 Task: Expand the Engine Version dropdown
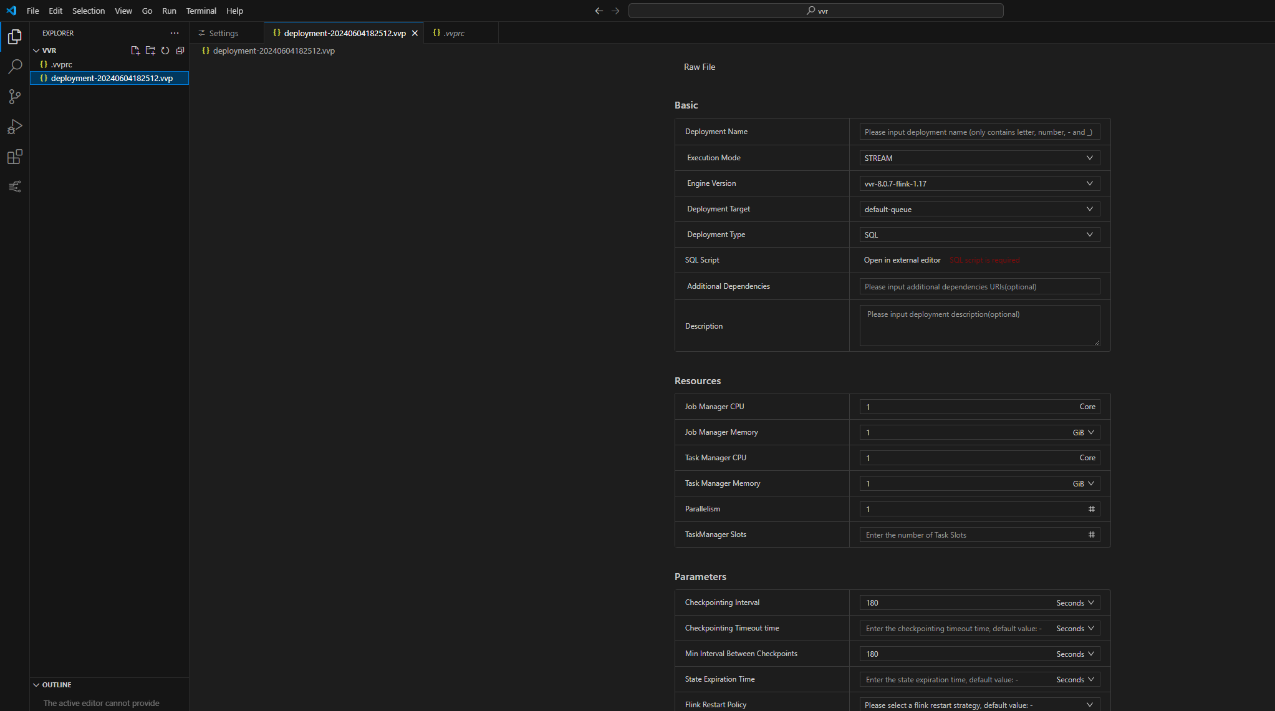coord(979,183)
